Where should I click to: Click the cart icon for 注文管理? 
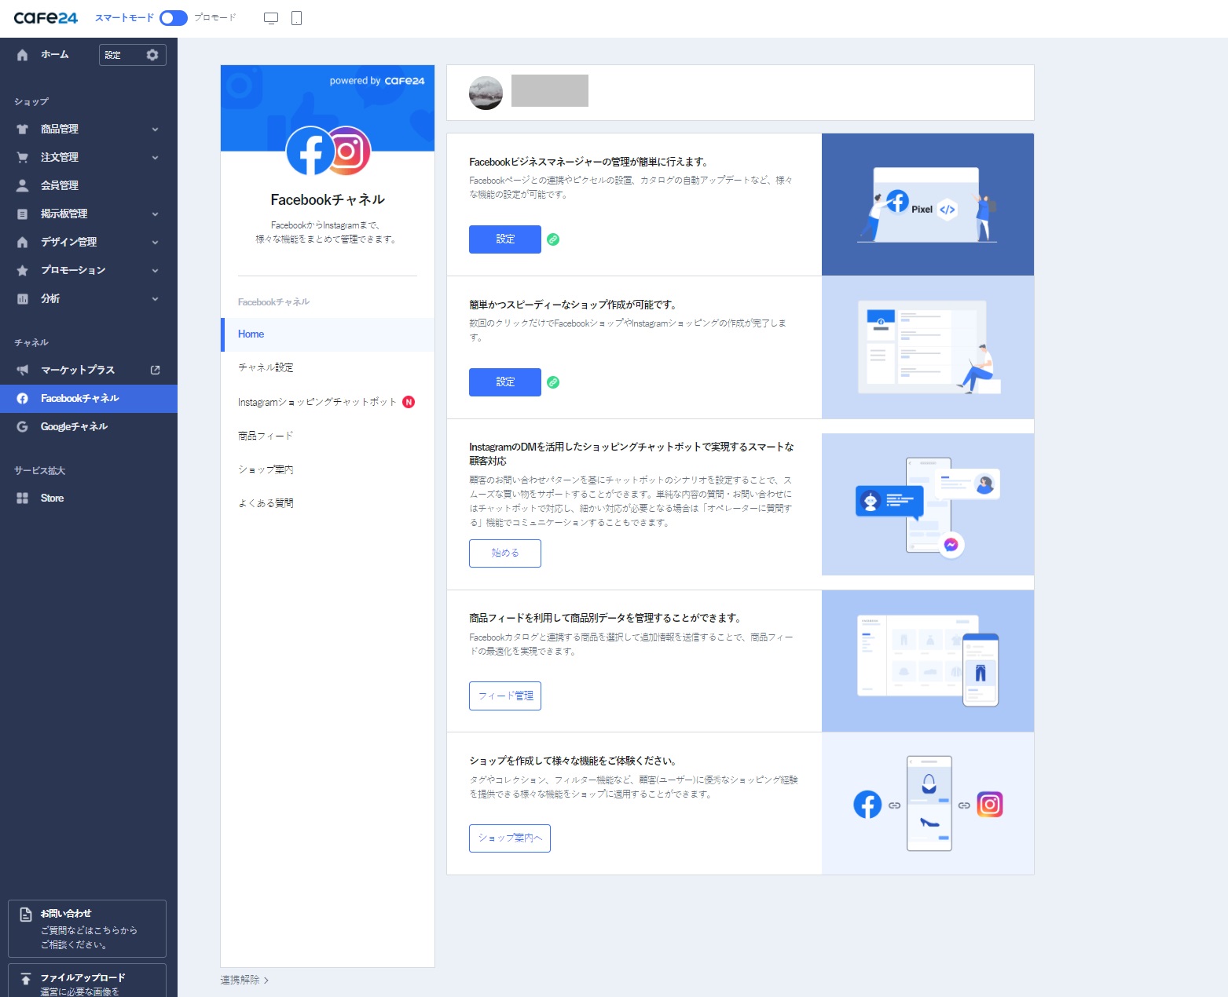(x=22, y=157)
